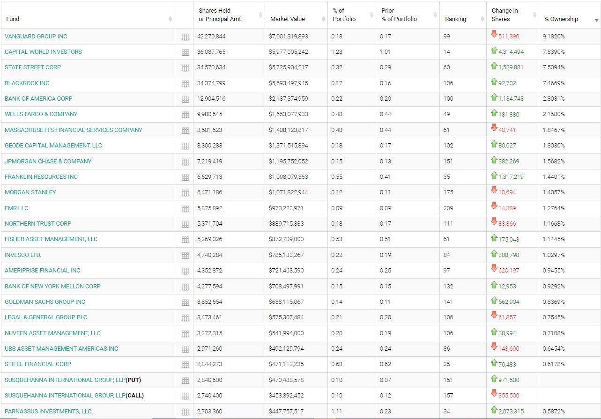Click grid icon for Ameriprise Financial Inc
Image resolution: width=601 pixels, height=419 pixels.
pos(185,271)
